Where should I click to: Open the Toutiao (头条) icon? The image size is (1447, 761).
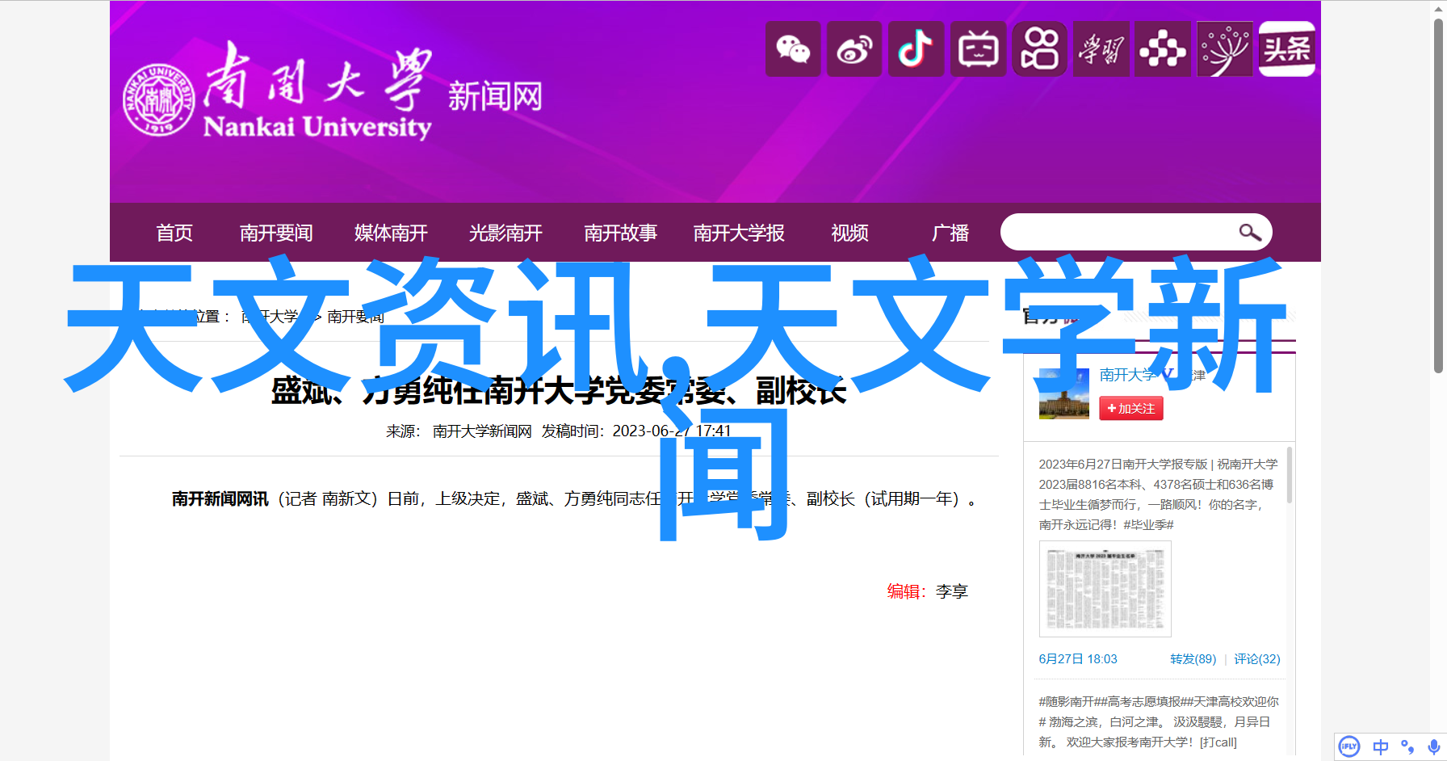(x=1287, y=49)
